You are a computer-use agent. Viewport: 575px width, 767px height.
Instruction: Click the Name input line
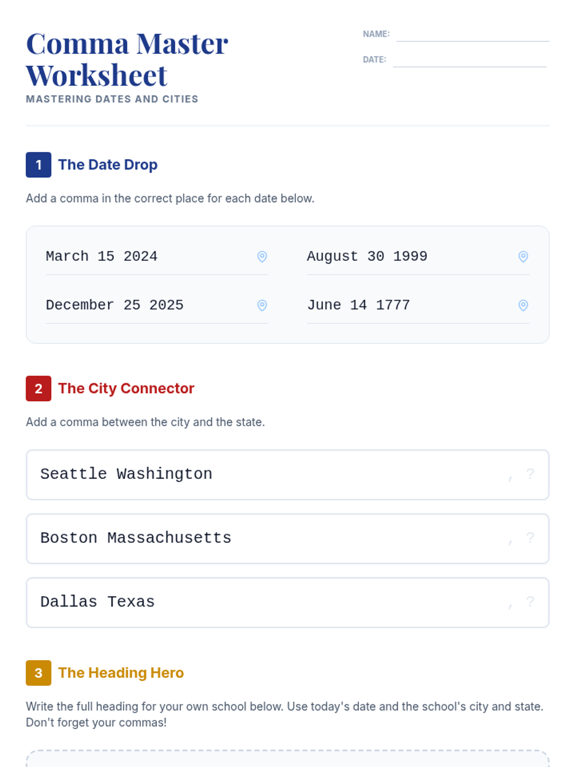click(x=472, y=35)
